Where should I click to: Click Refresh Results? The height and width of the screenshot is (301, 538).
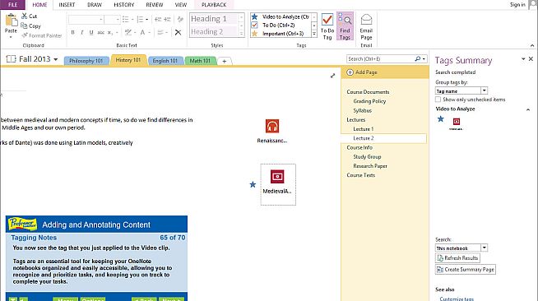click(457, 258)
